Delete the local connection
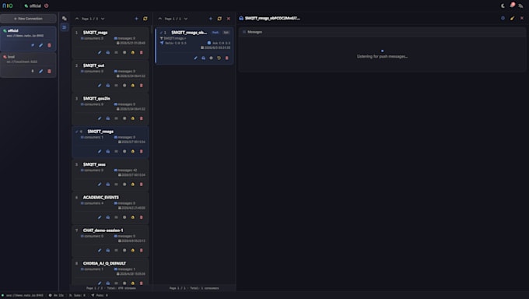The width and height of the screenshot is (529, 299). tap(49, 72)
